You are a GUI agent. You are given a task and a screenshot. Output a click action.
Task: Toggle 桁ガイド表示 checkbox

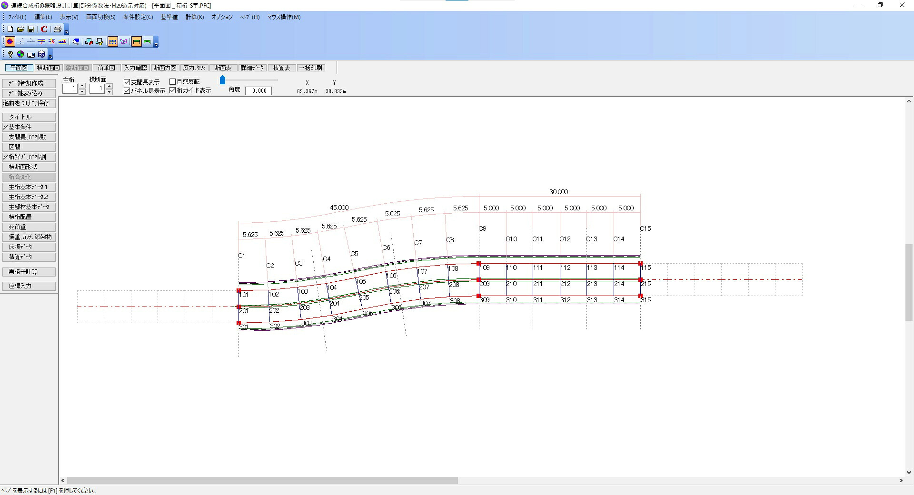tap(173, 90)
